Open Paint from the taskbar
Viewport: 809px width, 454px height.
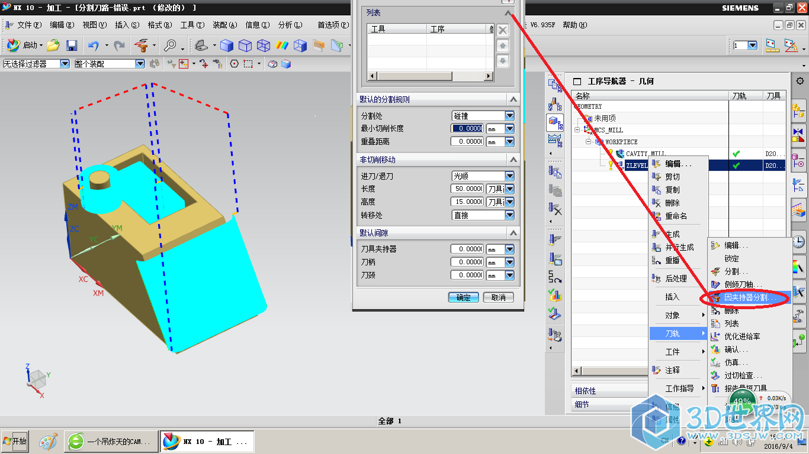(48, 441)
